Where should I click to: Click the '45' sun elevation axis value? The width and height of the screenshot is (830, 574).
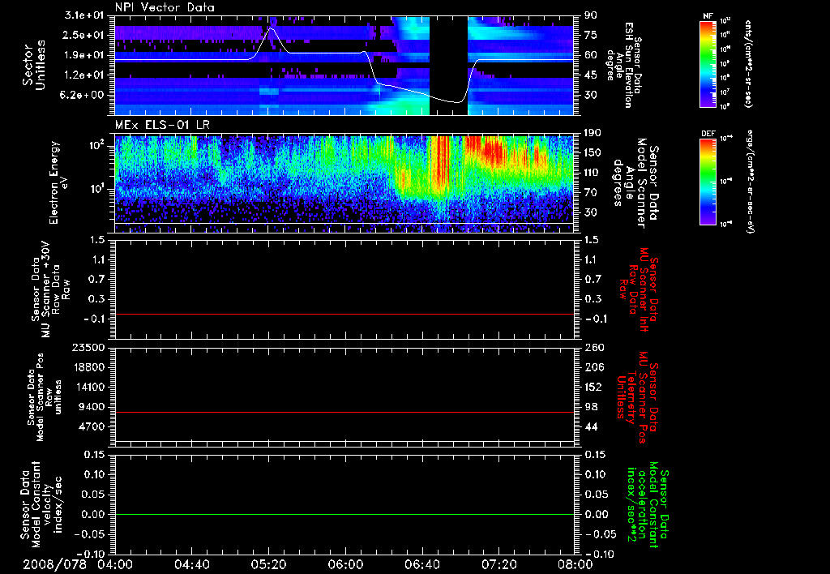(590, 75)
